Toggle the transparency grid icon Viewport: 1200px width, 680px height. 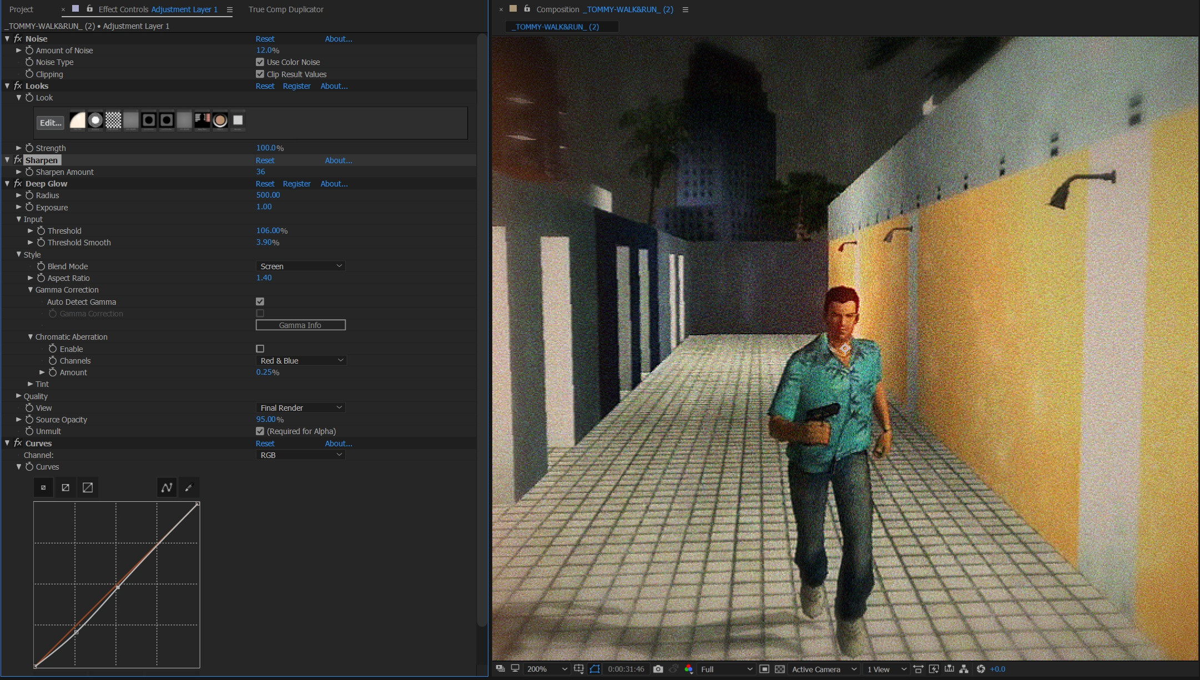coord(780,669)
